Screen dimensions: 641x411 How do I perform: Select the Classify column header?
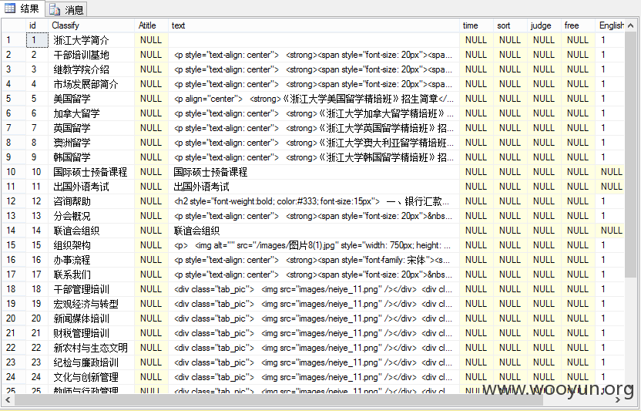click(x=91, y=25)
